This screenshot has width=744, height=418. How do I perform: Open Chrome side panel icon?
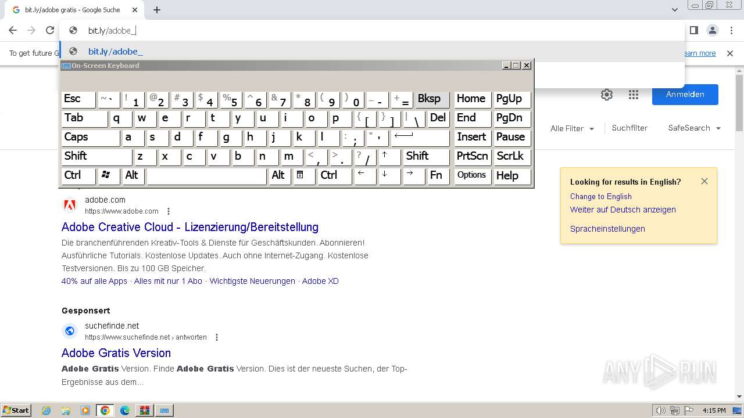point(694,30)
